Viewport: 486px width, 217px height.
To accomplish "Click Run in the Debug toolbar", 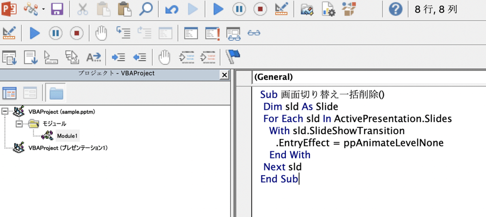I will tap(35, 33).
